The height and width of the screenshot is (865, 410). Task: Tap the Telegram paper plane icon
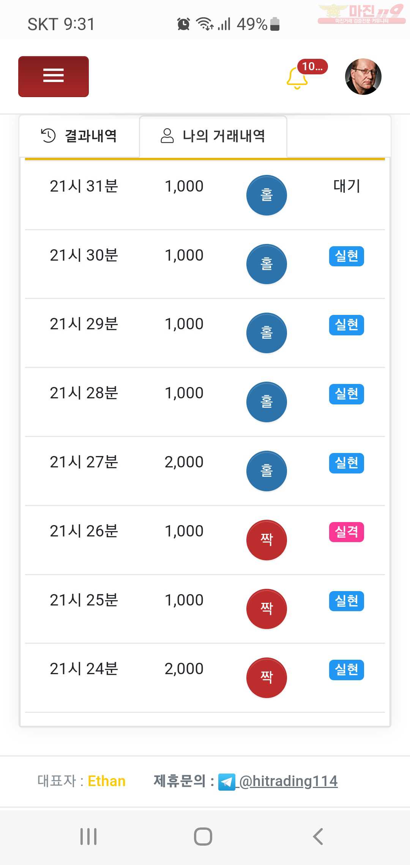227,782
